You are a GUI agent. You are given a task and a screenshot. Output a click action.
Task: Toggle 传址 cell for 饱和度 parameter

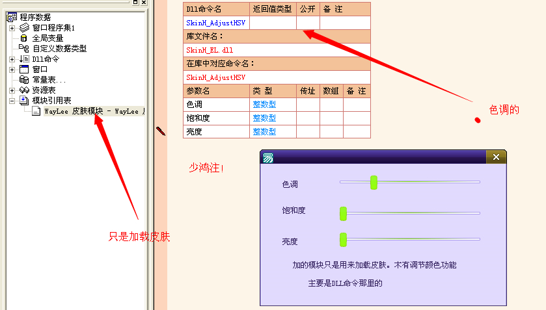point(308,118)
